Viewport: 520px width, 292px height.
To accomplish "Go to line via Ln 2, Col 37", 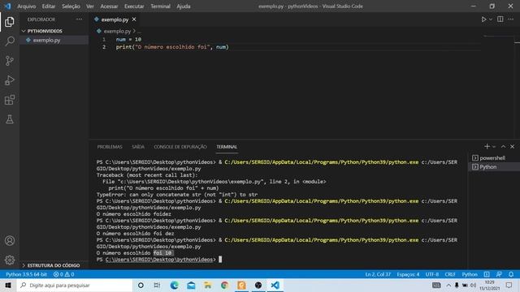I will [378, 274].
